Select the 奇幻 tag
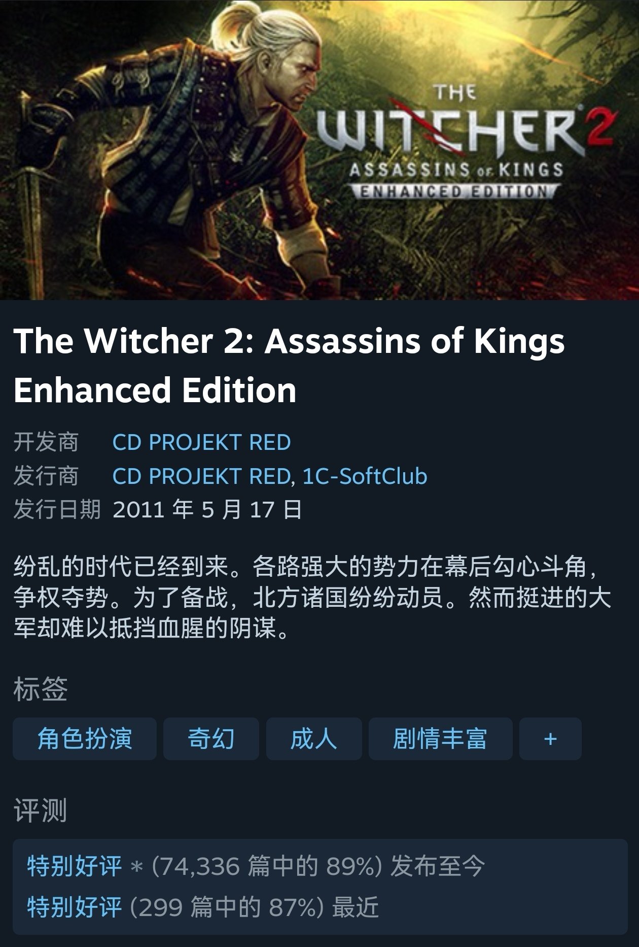This screenshot has width=639, height=947. 211,738
